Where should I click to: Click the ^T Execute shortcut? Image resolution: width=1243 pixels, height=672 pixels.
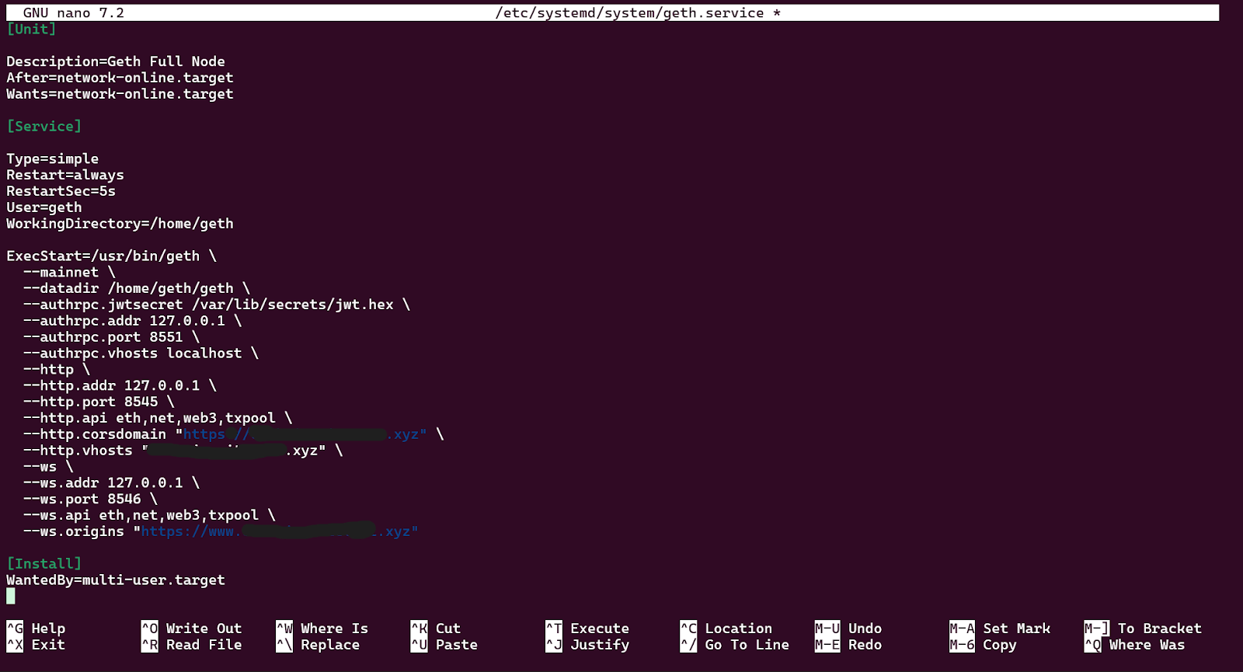pyautogui.click(x=587, y=628)
